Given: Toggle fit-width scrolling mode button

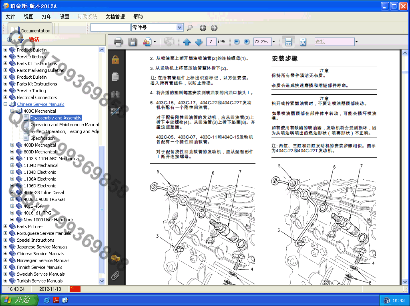Looking at the screenshot, I should pos(288,42).
